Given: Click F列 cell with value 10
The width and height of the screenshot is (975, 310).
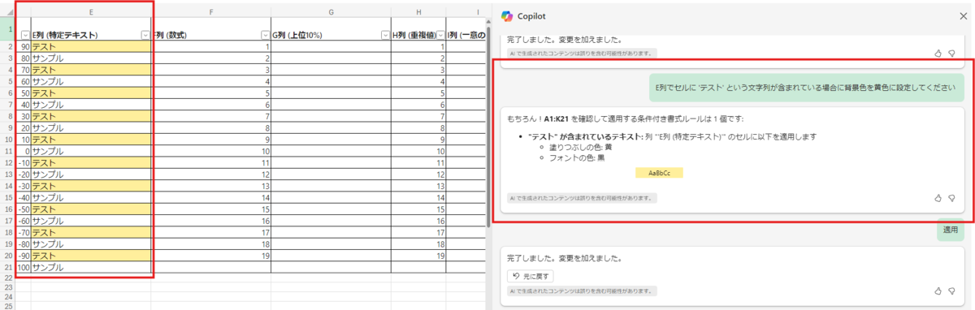Looking at the screenshot, I should [x=211, y=151].
